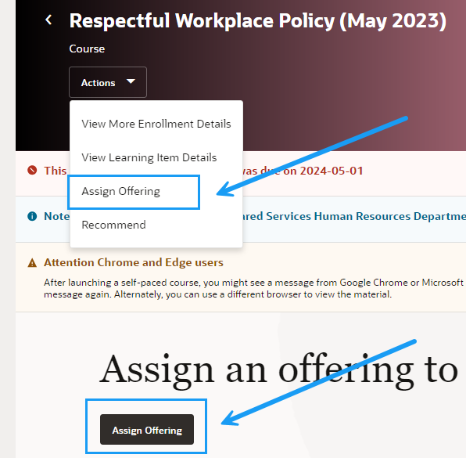Click the blue info icon next to Note
This screenshot has width=466, height=458.
pos(32,216)
